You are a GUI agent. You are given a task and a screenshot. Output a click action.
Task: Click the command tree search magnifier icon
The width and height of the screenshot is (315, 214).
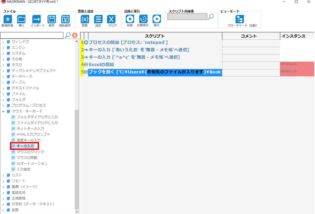click(x=68, y=35)
